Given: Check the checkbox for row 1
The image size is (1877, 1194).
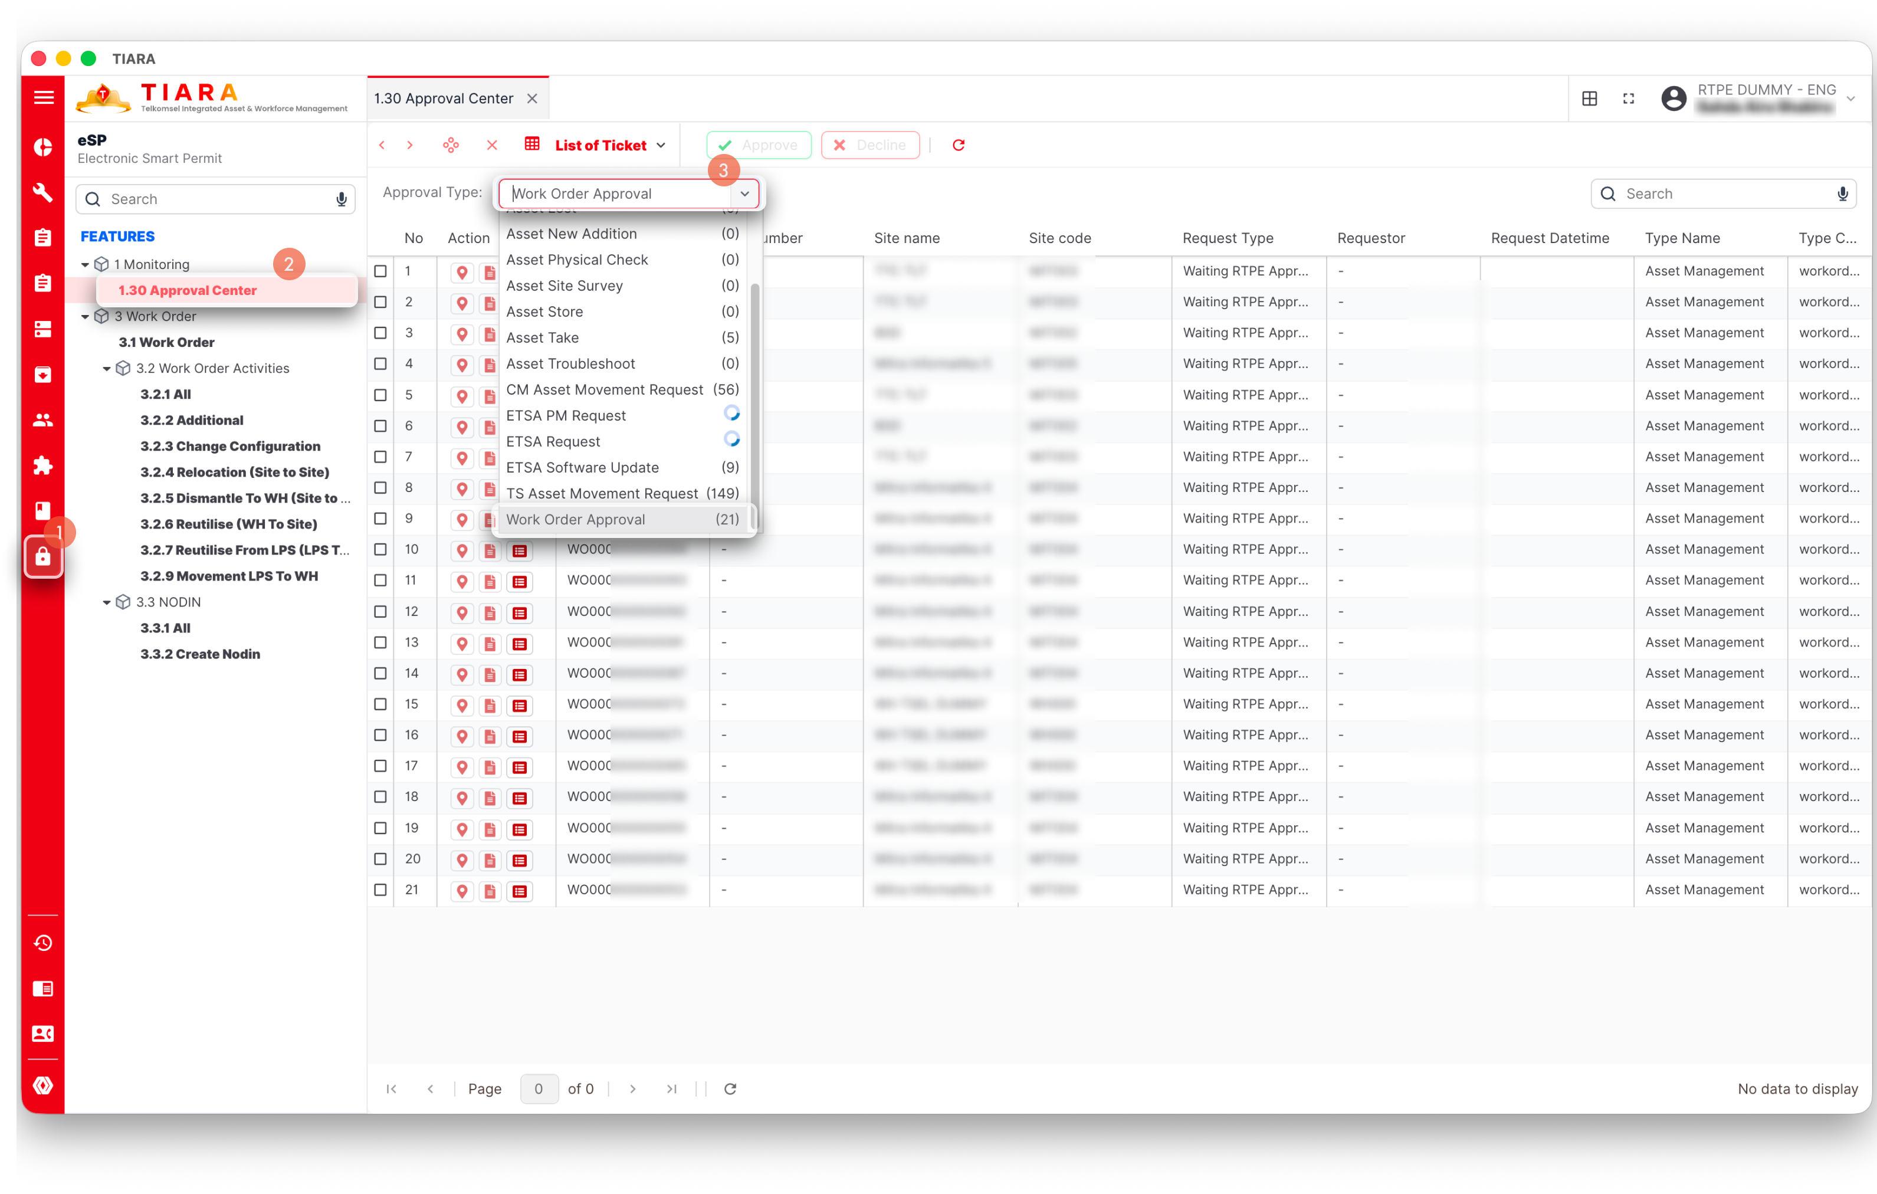Looking at the screenshot, I should (x=380, y=271).
